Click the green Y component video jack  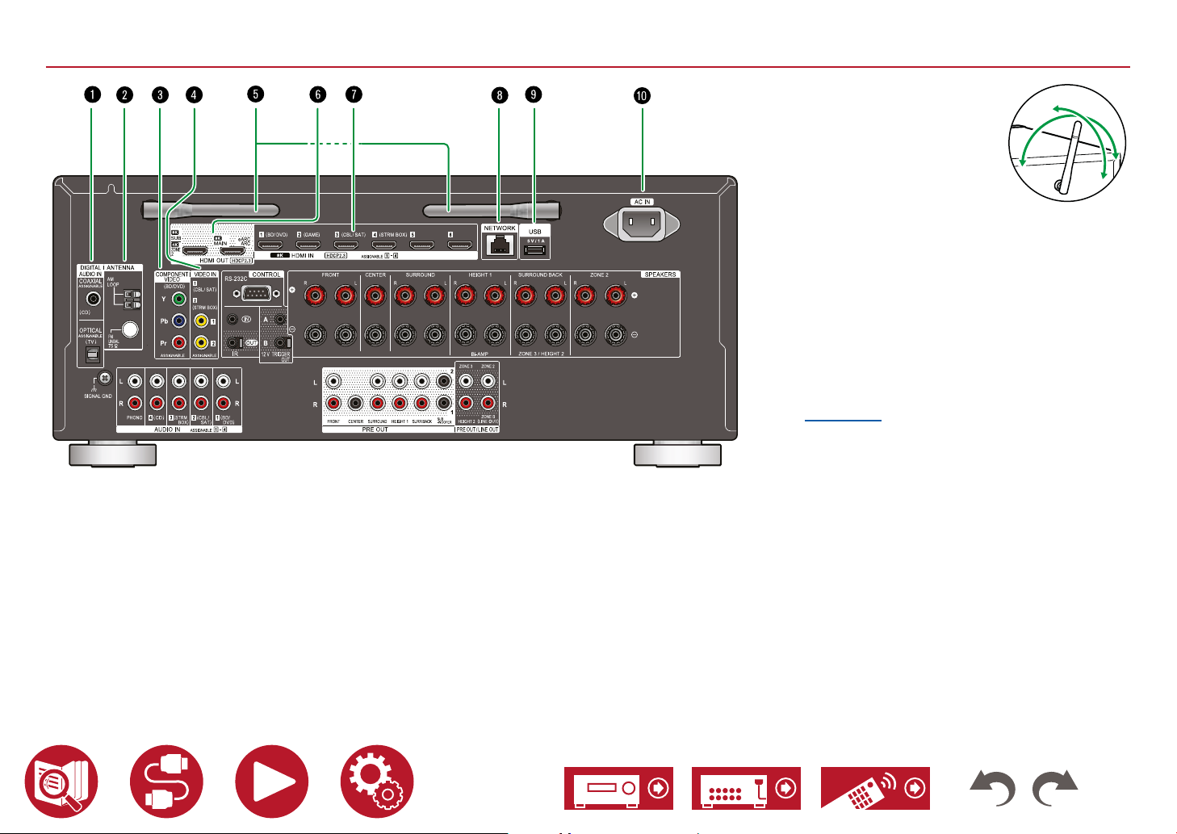pyautogui.click(x=179, y=299)
